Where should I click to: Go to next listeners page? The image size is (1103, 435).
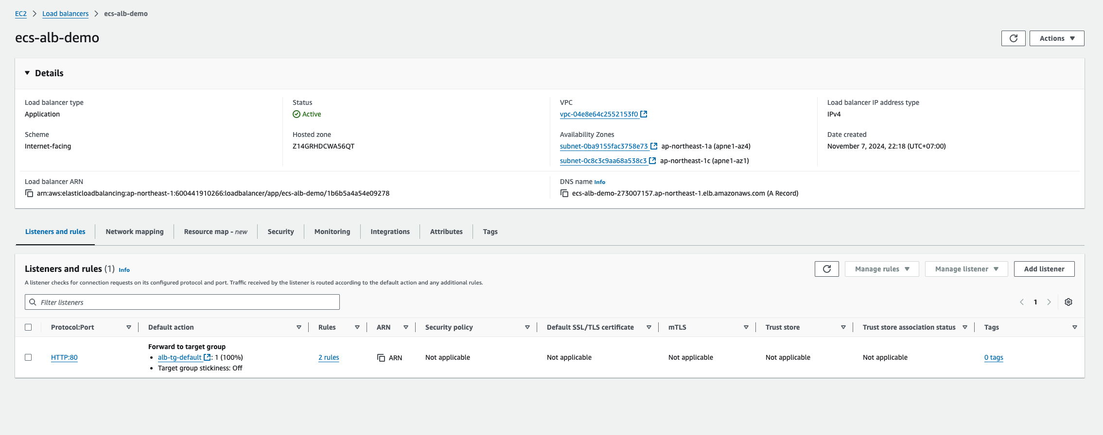(x=1049, y=302)
